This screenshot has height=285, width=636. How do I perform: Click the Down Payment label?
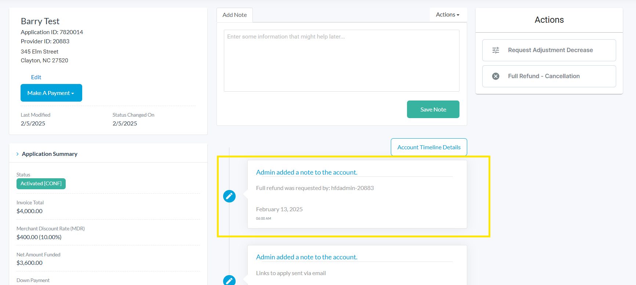33,281
